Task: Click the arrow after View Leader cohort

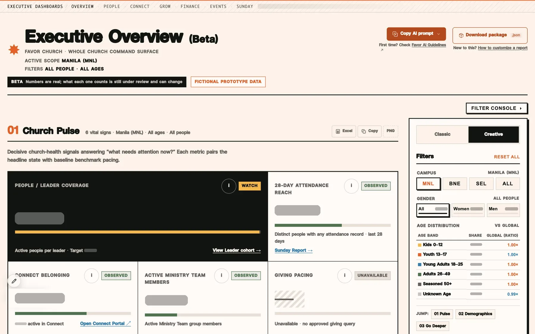Action: [x=258, y=251]
